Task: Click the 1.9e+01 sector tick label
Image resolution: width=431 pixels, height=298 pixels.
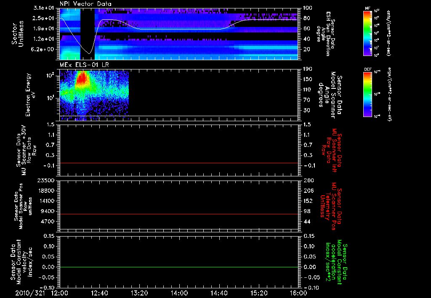Action: pyautogui.click(x=43, y=29)
